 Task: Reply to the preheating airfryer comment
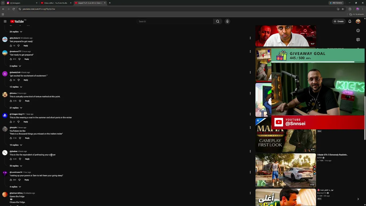(27, 159)
